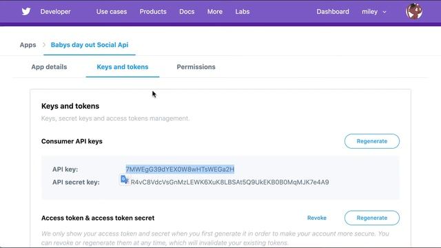The image size is (441, 248).
Task: Switch to the Keys and tokens tab
Action: tap(123, 67)
